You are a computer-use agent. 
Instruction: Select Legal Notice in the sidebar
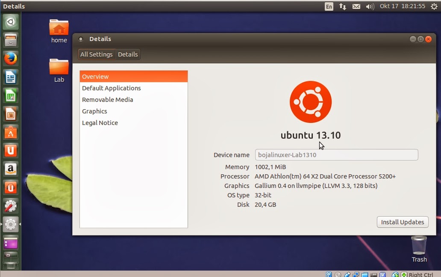click(x=100, y=123)
